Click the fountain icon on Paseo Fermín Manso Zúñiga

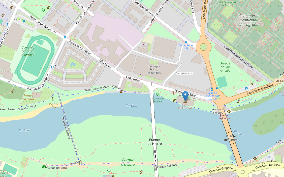121,92
